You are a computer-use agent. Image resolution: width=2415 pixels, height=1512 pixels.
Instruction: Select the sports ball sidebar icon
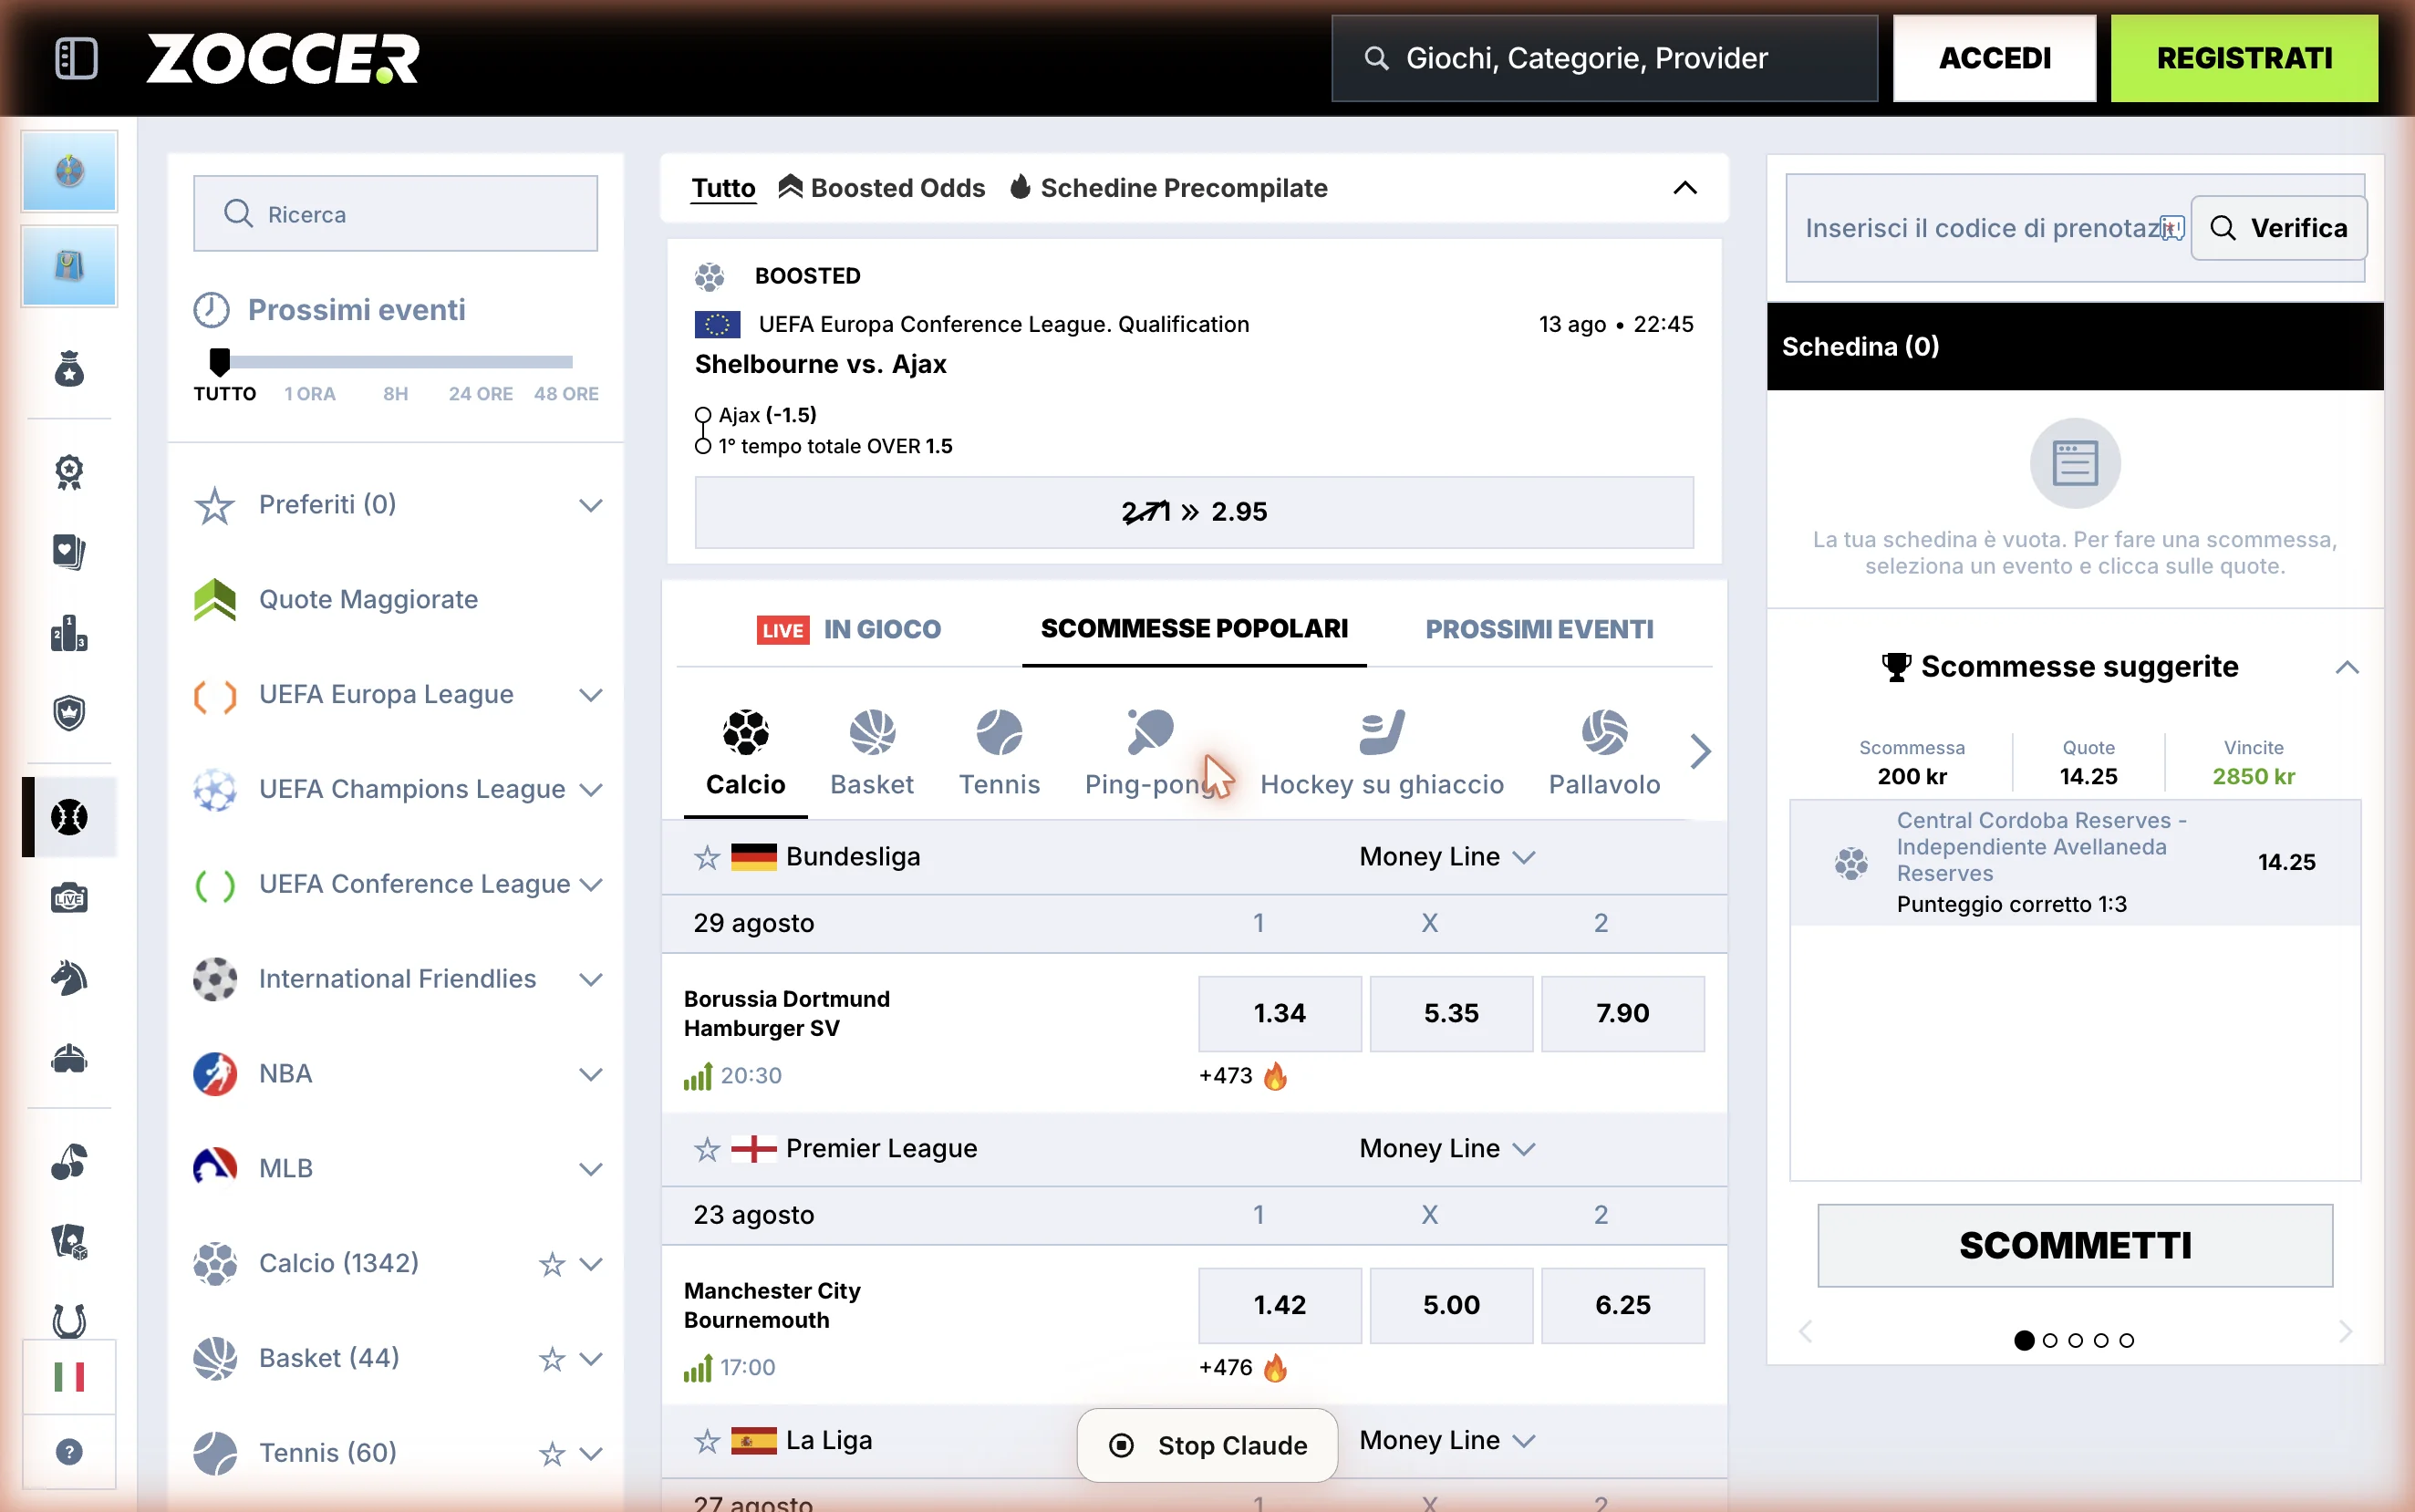69,817
